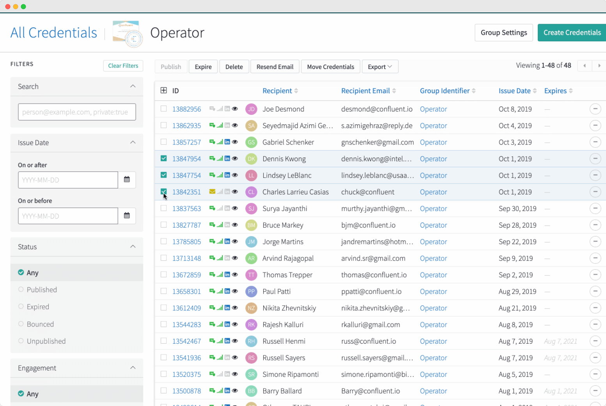Go to All Credentials breadcrumb
The image size is (606, 406).
coord(54,33)
